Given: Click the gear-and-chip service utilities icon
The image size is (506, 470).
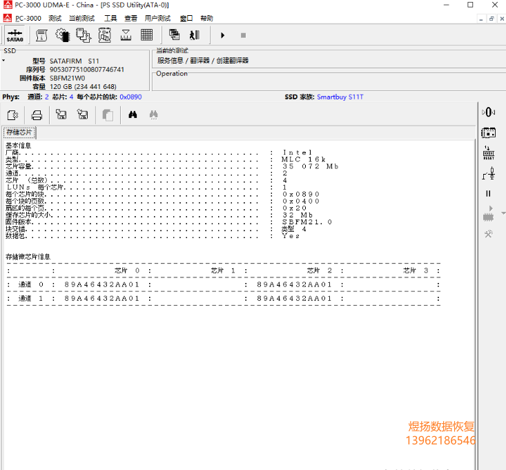Looking at the screenshot, I should tap(63, 35).
